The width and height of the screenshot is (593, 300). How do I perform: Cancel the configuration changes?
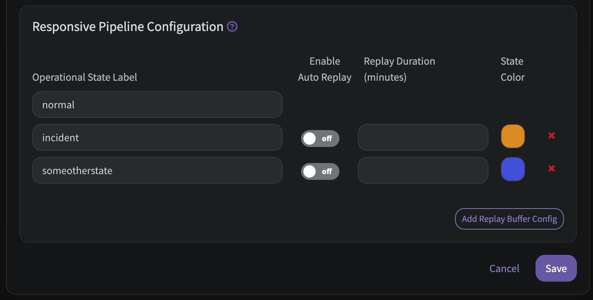[505, 269]
